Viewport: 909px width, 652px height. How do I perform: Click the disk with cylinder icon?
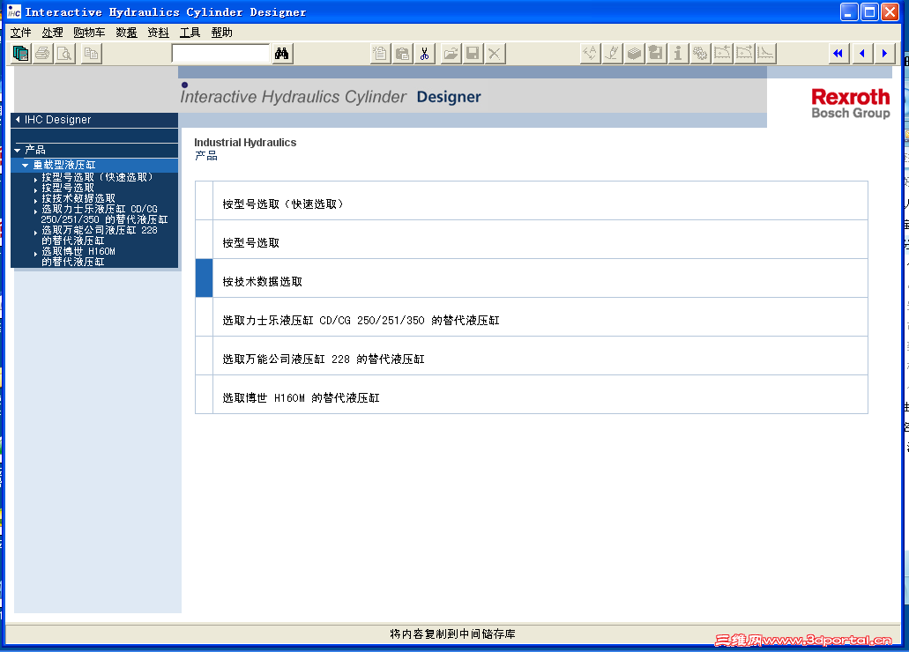click(656, 54)
